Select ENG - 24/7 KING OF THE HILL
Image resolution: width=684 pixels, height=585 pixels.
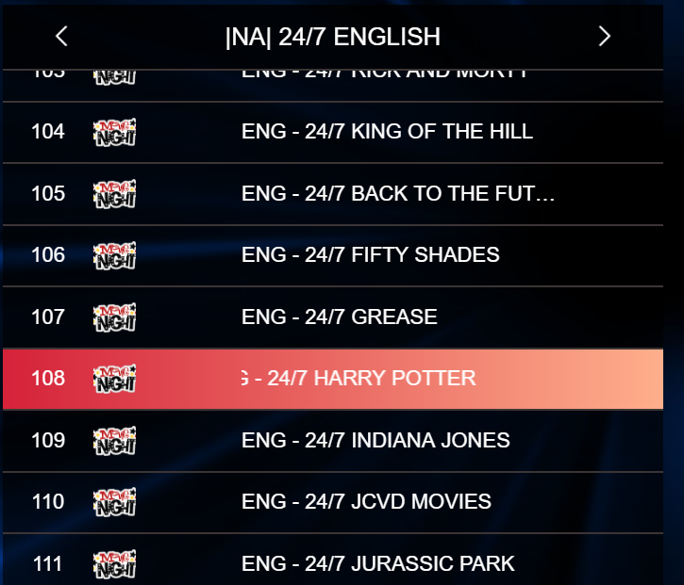pos(333,133)
